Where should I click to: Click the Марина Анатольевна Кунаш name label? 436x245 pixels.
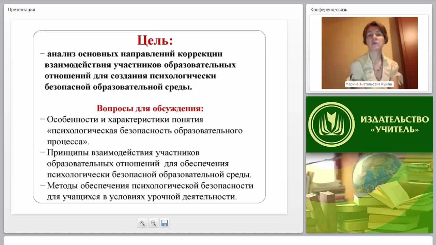pyautogui.click(x=369, y=84)
